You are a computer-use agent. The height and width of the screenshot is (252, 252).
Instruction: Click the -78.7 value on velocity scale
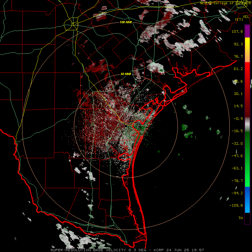[237, 181]
